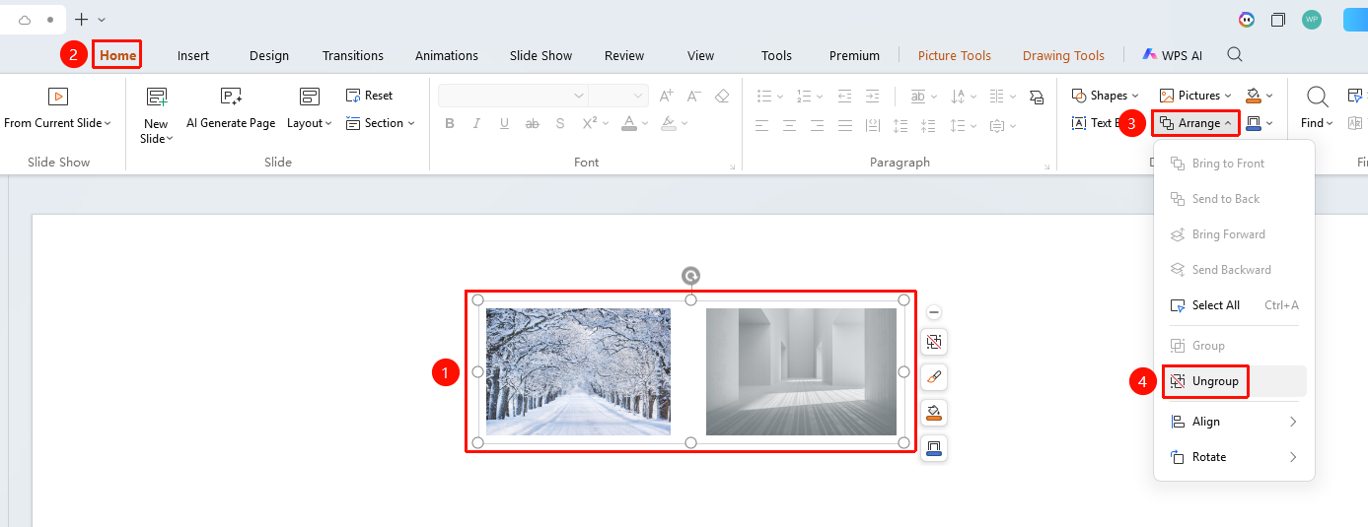Screen dimensions: 1368x527
Task: Click the Superscript X² icon
Action: coord(590,123)
